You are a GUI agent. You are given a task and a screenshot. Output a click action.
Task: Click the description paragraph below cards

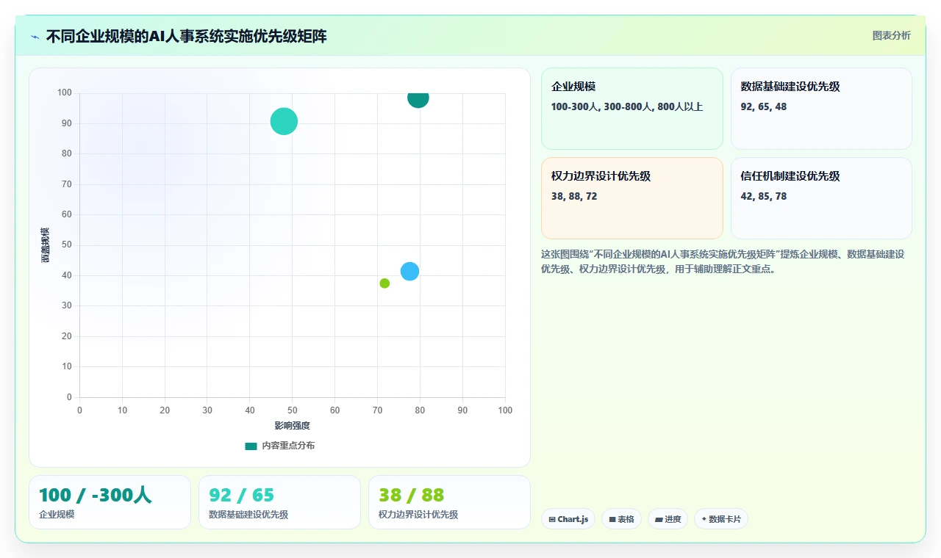pos(723,261)
